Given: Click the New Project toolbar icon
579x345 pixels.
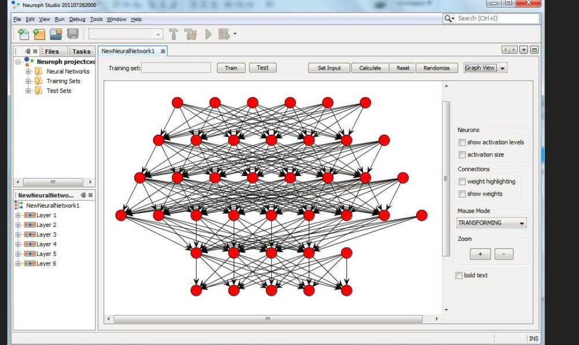Looking at the screenshot, I should (x=39, y=35).
